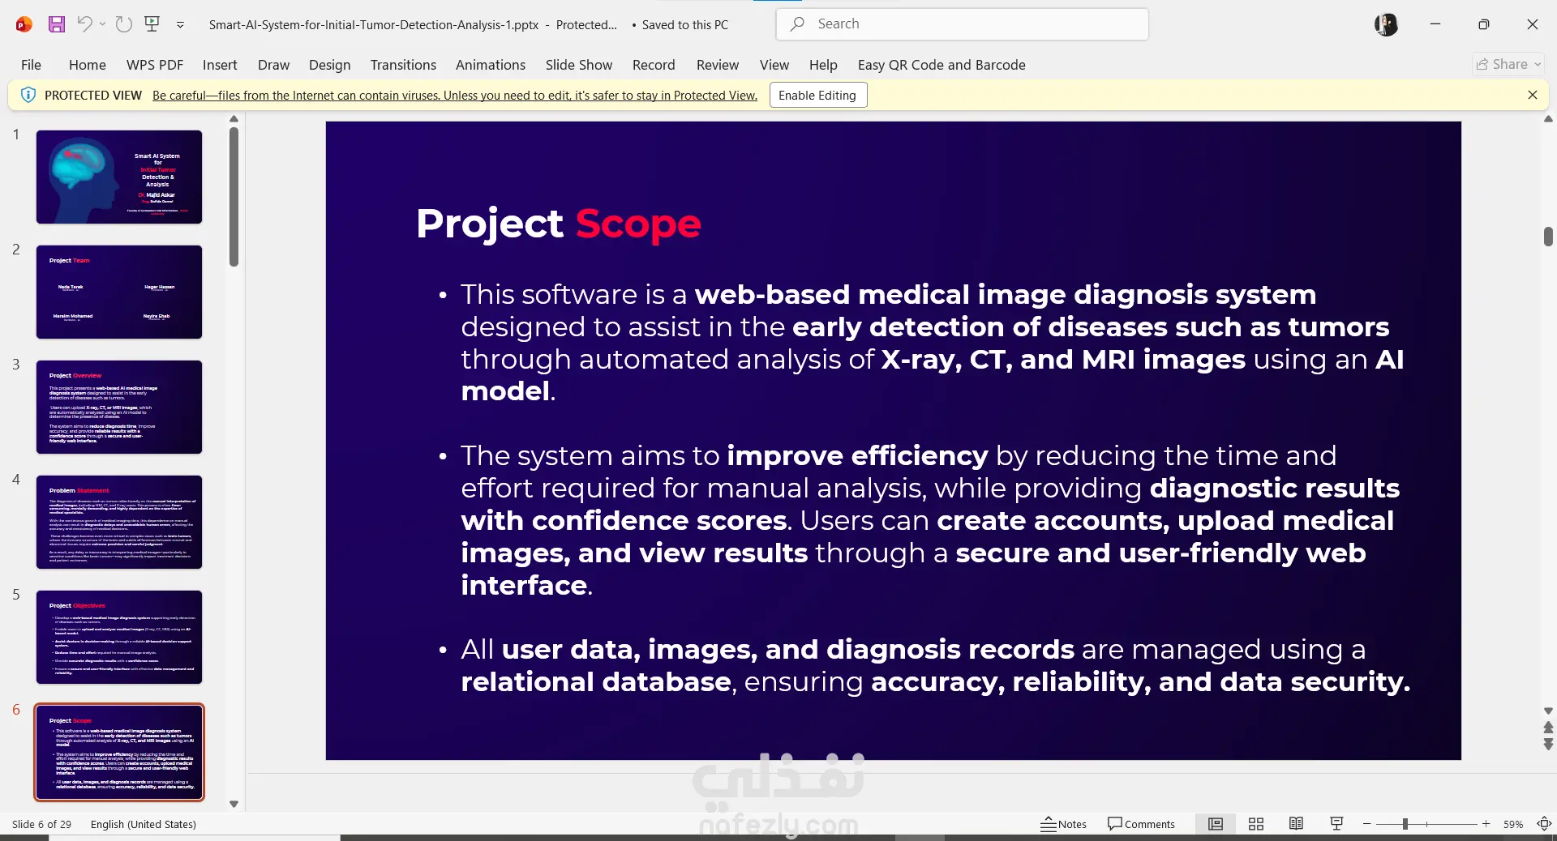
Task: Click the zoom in plus button
Action: click(x=1486, y=824)
